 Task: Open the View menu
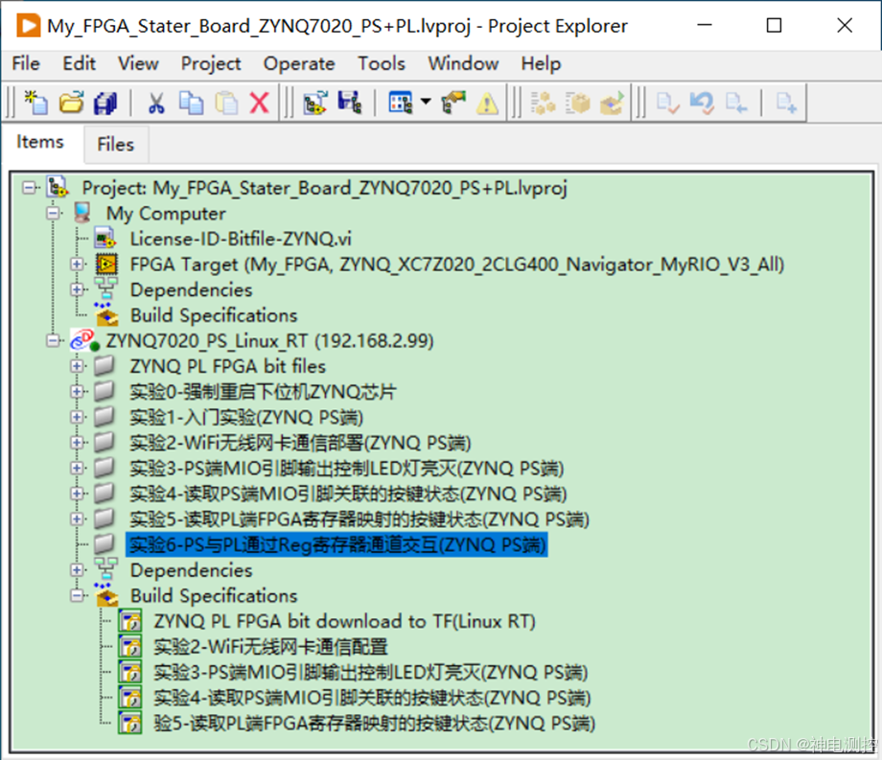(x=138, y=63)
